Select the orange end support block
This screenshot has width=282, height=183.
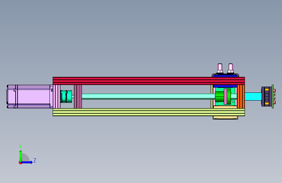(x=241, y=96)
